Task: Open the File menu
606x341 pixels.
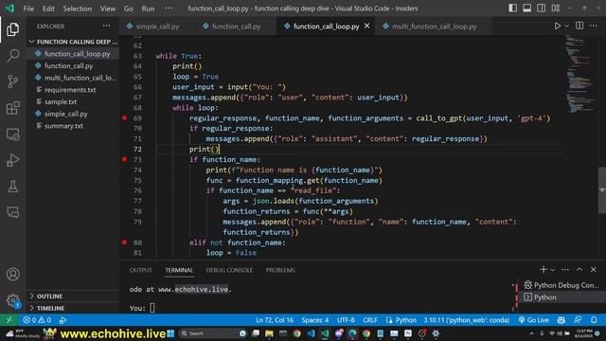Action: (28, 9)
